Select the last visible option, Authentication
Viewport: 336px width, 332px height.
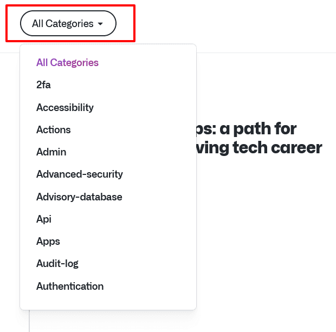(x=70, y=286)
